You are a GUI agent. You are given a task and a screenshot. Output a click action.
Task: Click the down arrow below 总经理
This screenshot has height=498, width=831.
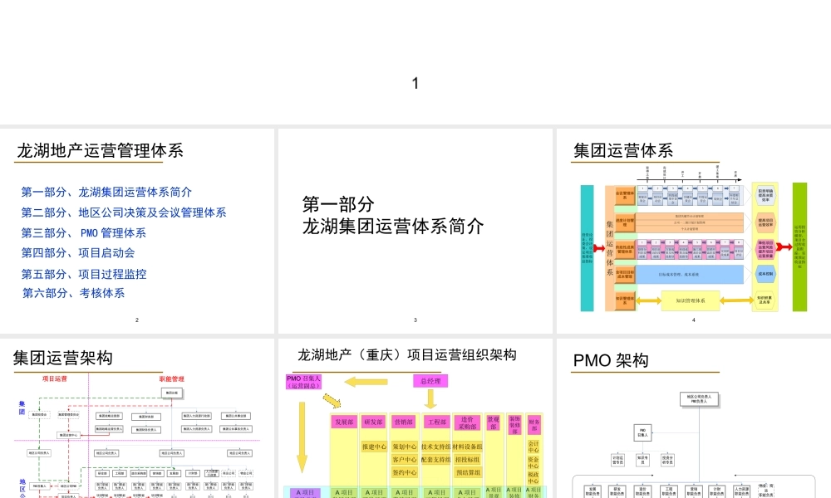coord(430,399)
